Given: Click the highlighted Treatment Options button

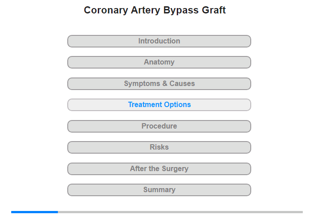Looking at the screenshot, I should [x=159, y=105].
